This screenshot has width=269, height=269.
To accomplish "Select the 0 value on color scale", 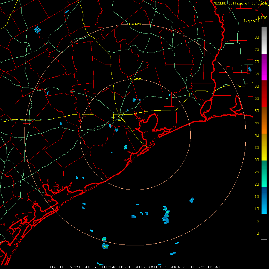I will 258,233.
